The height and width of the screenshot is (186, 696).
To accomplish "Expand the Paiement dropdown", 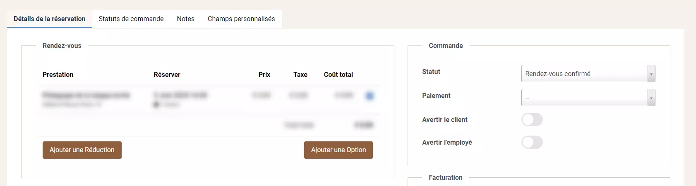I will tap(588, 98).
